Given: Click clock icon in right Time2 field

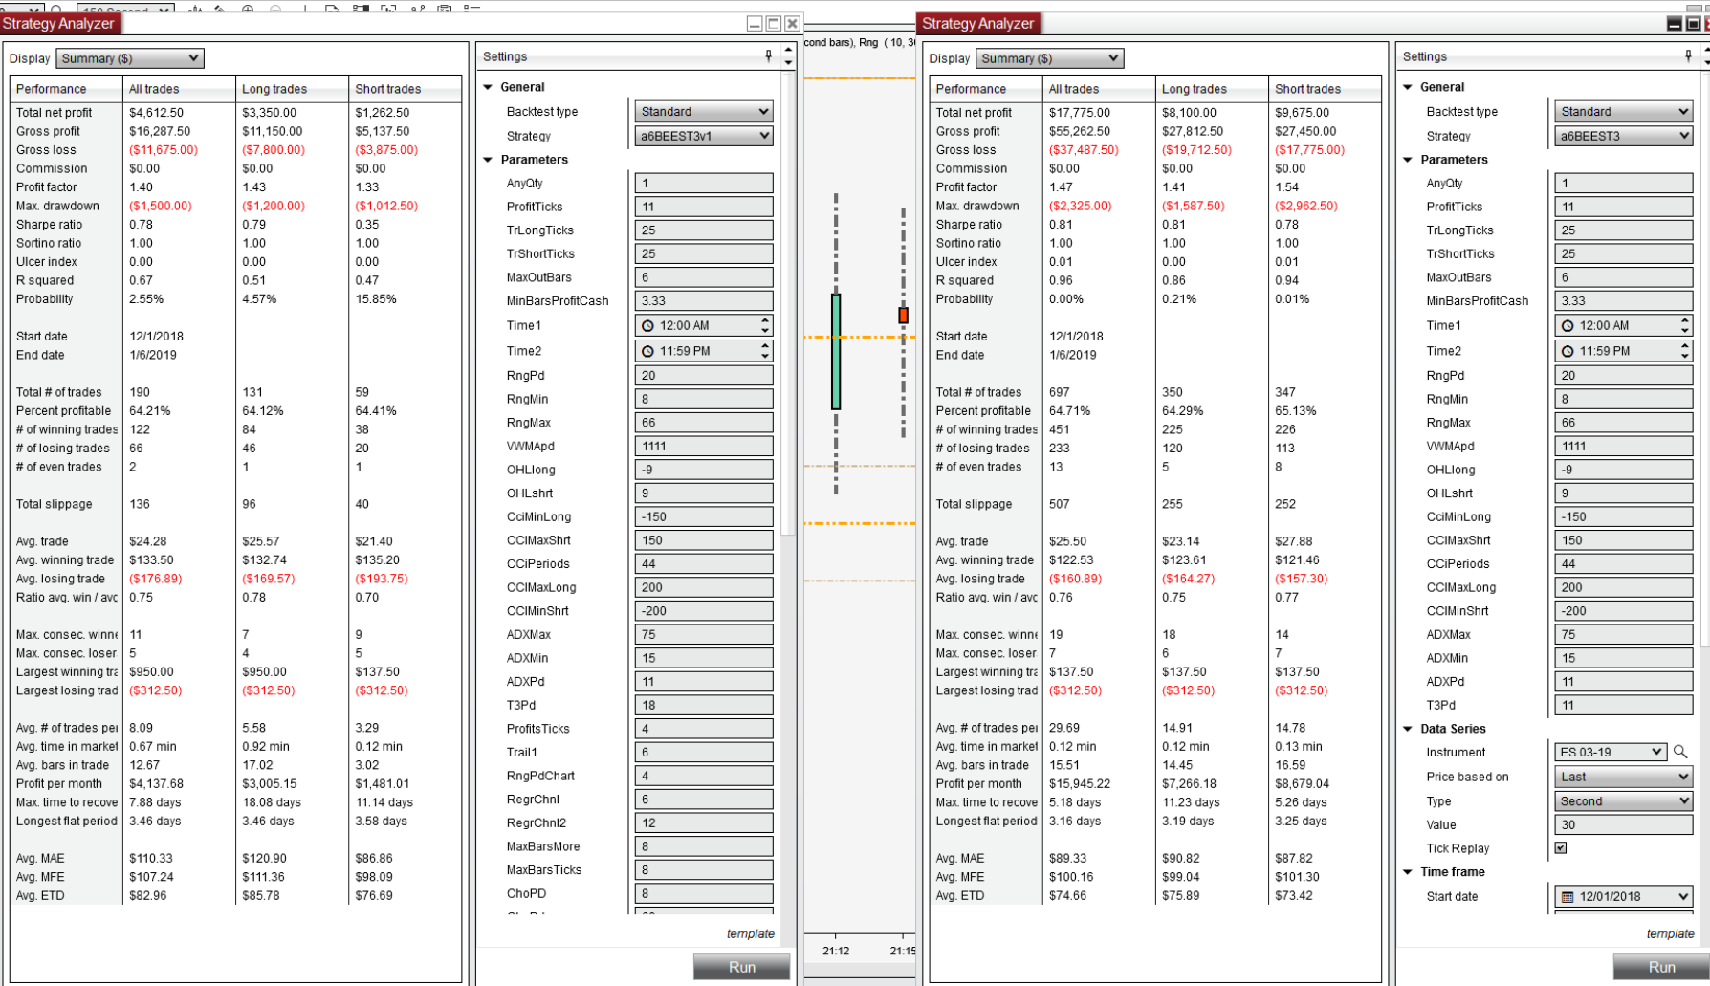Looking at the screenshot, I should click(1567, 351).
